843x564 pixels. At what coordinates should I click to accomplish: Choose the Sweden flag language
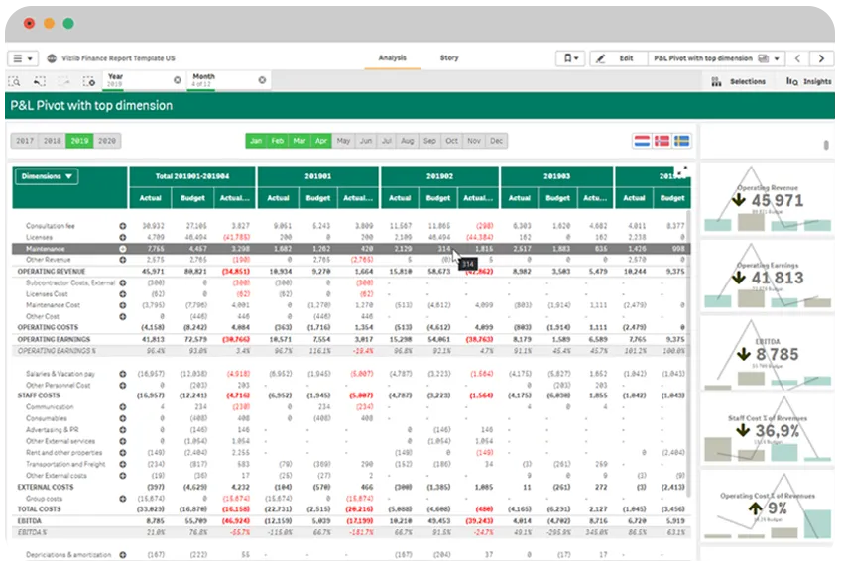coord(683,142)
